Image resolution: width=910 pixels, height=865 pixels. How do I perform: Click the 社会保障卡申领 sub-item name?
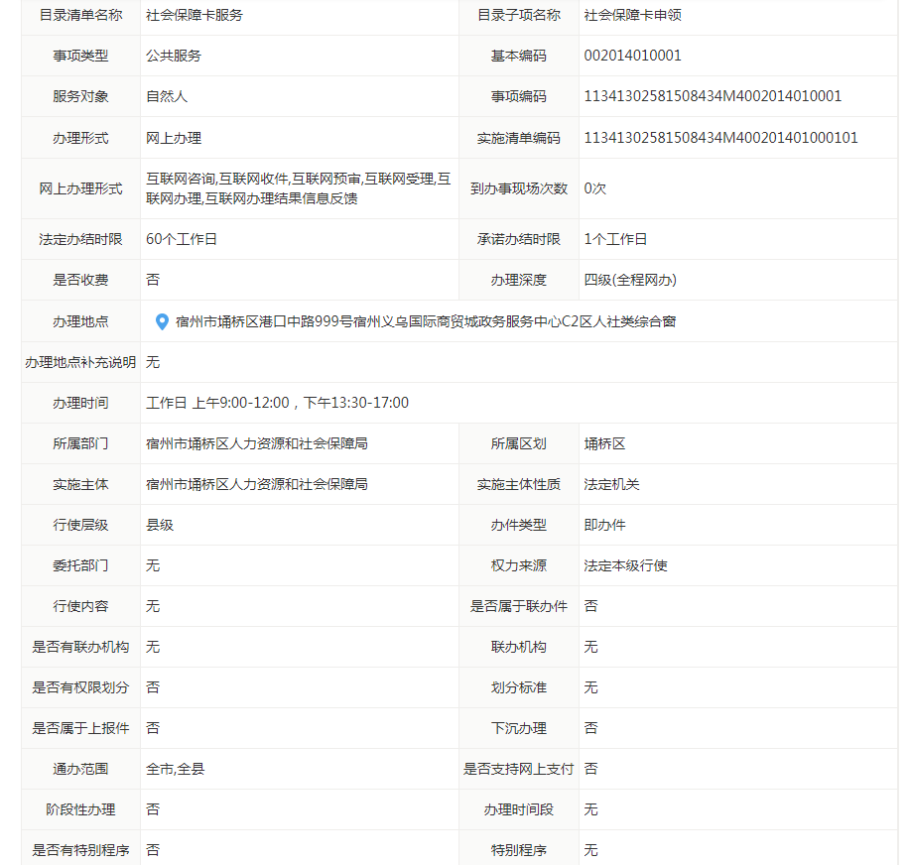[x=632, y=15]
